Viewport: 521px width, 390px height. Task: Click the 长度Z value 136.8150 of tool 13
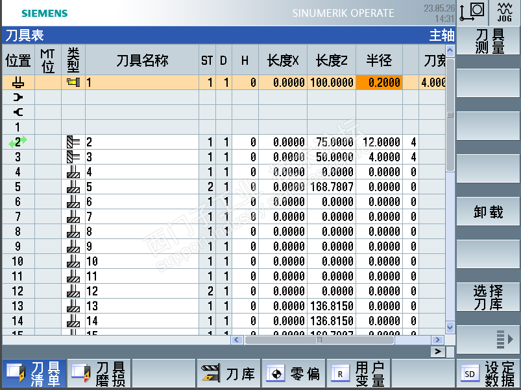point(332,306)
